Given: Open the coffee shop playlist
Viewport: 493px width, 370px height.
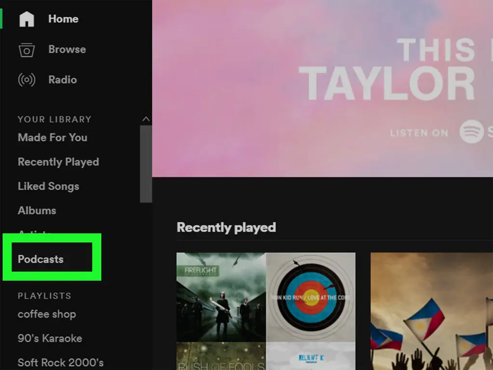Looking at the screenshot, I should [47, 314].
